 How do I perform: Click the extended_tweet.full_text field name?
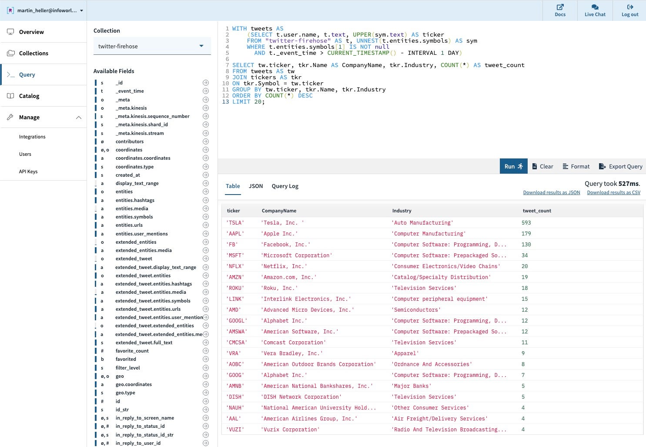(x=144, y=343)
